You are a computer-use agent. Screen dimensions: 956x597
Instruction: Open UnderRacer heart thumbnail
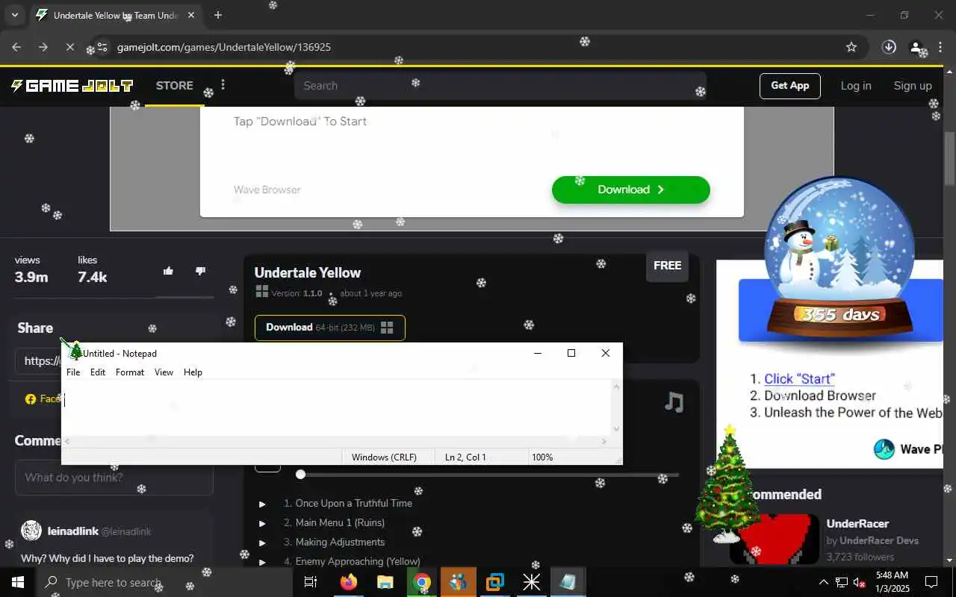775,539
